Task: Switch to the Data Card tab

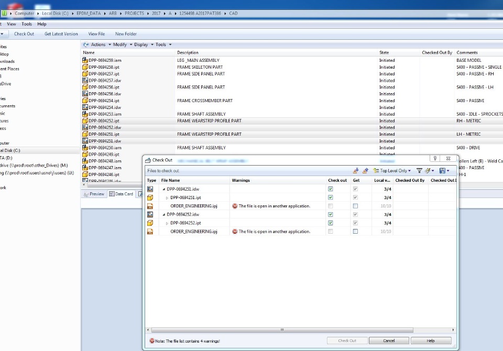Action: [121, 194]
